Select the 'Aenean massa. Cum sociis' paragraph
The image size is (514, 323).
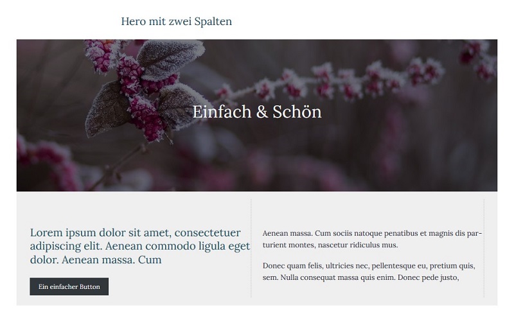tap(372, 239)
